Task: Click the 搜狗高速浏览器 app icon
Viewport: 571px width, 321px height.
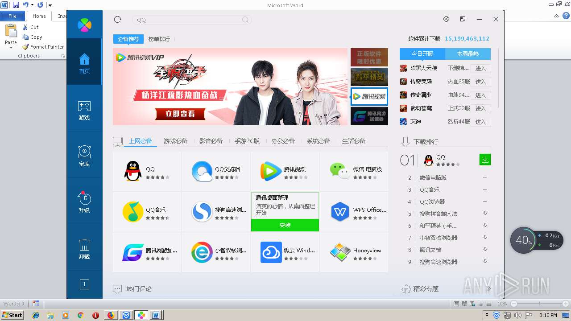Action: (202, 212)
